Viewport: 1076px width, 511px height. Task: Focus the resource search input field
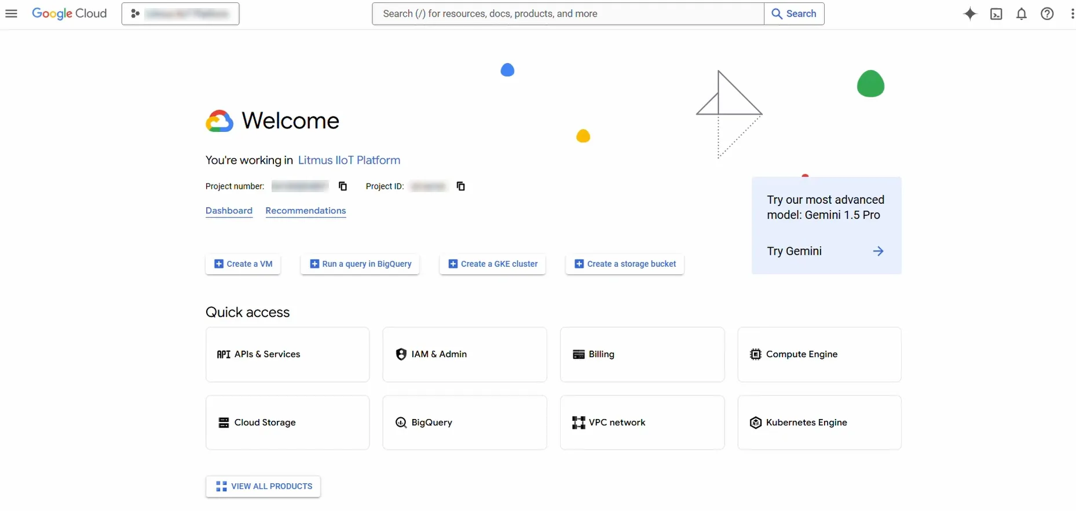coord(568,14)
